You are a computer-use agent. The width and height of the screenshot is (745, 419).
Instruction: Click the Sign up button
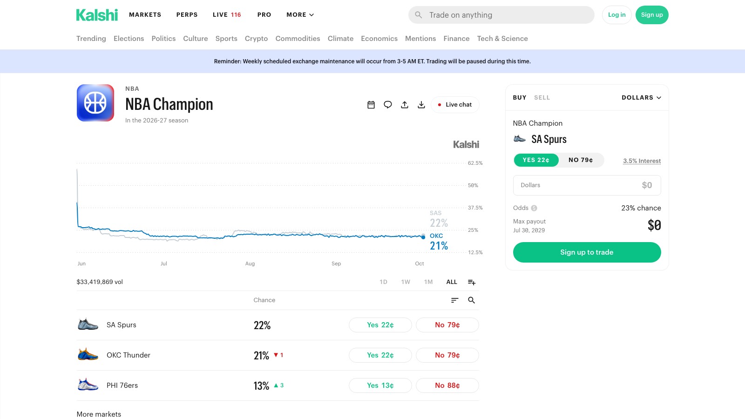coord(652,15)
